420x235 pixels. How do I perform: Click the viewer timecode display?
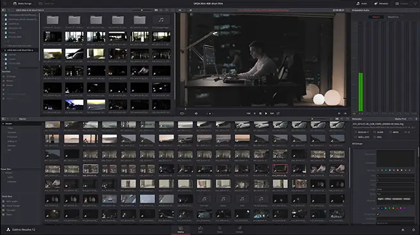[339, 10]
